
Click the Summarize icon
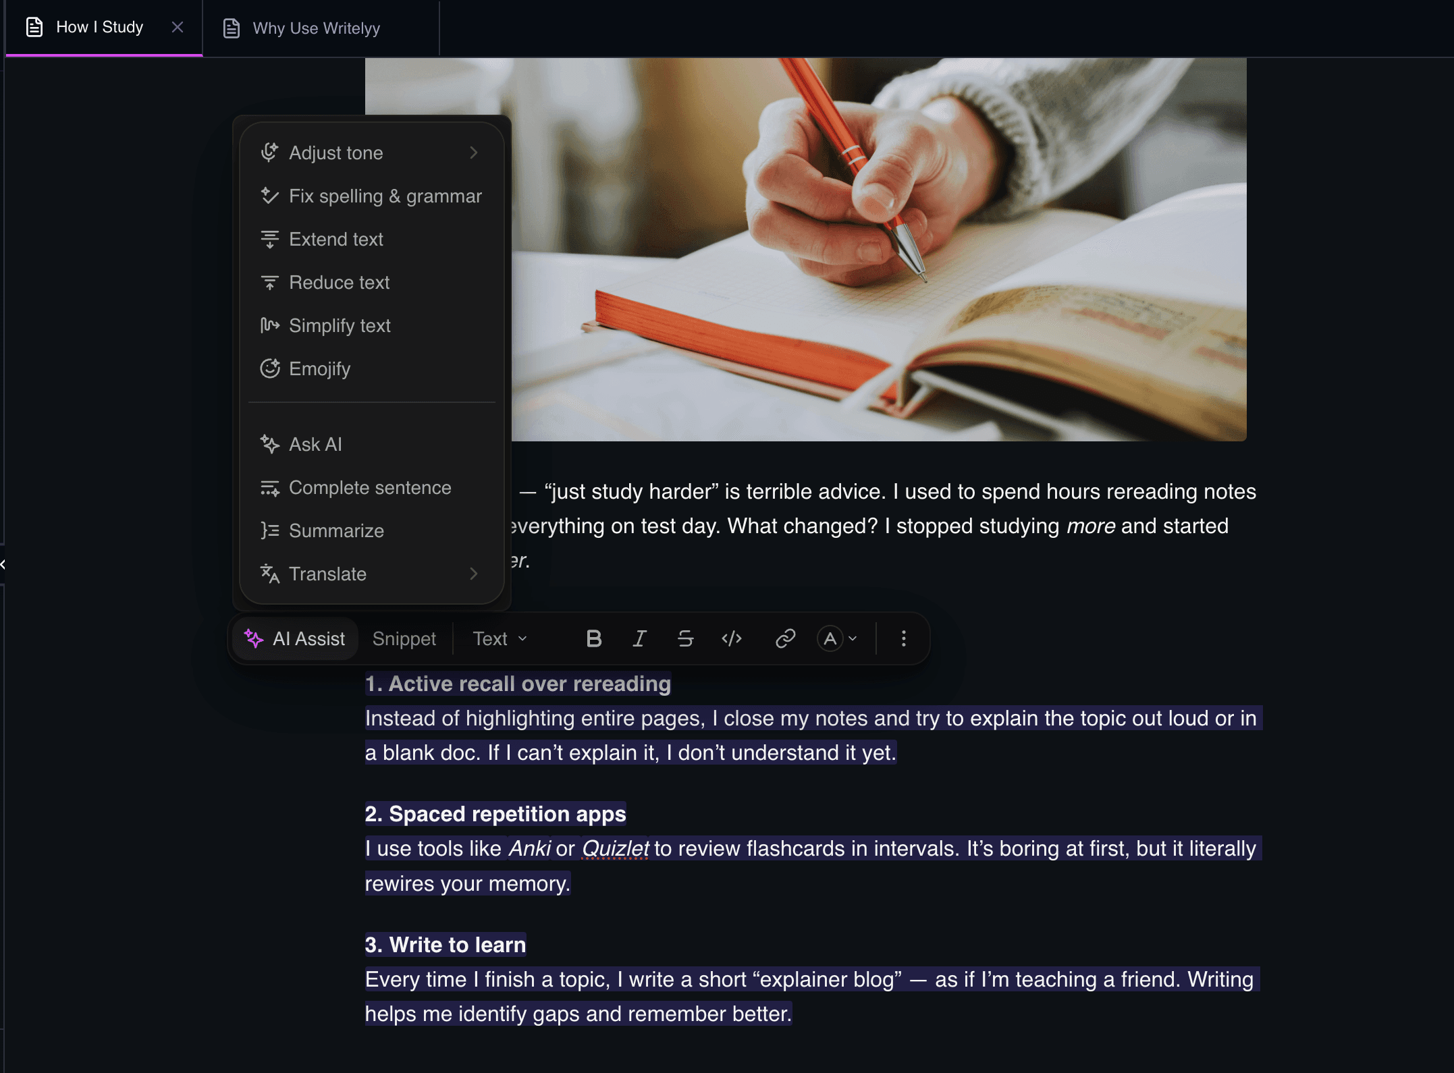click(270, 530)
